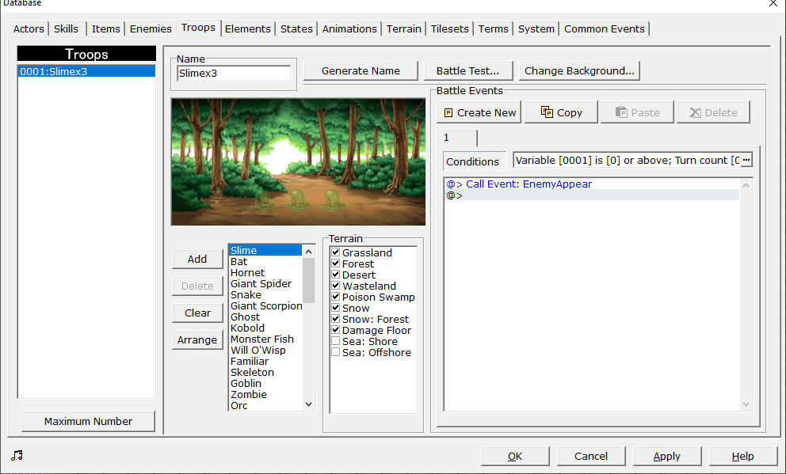Click the empty @> command line
The image size is (786, 474).
point(592,195)
